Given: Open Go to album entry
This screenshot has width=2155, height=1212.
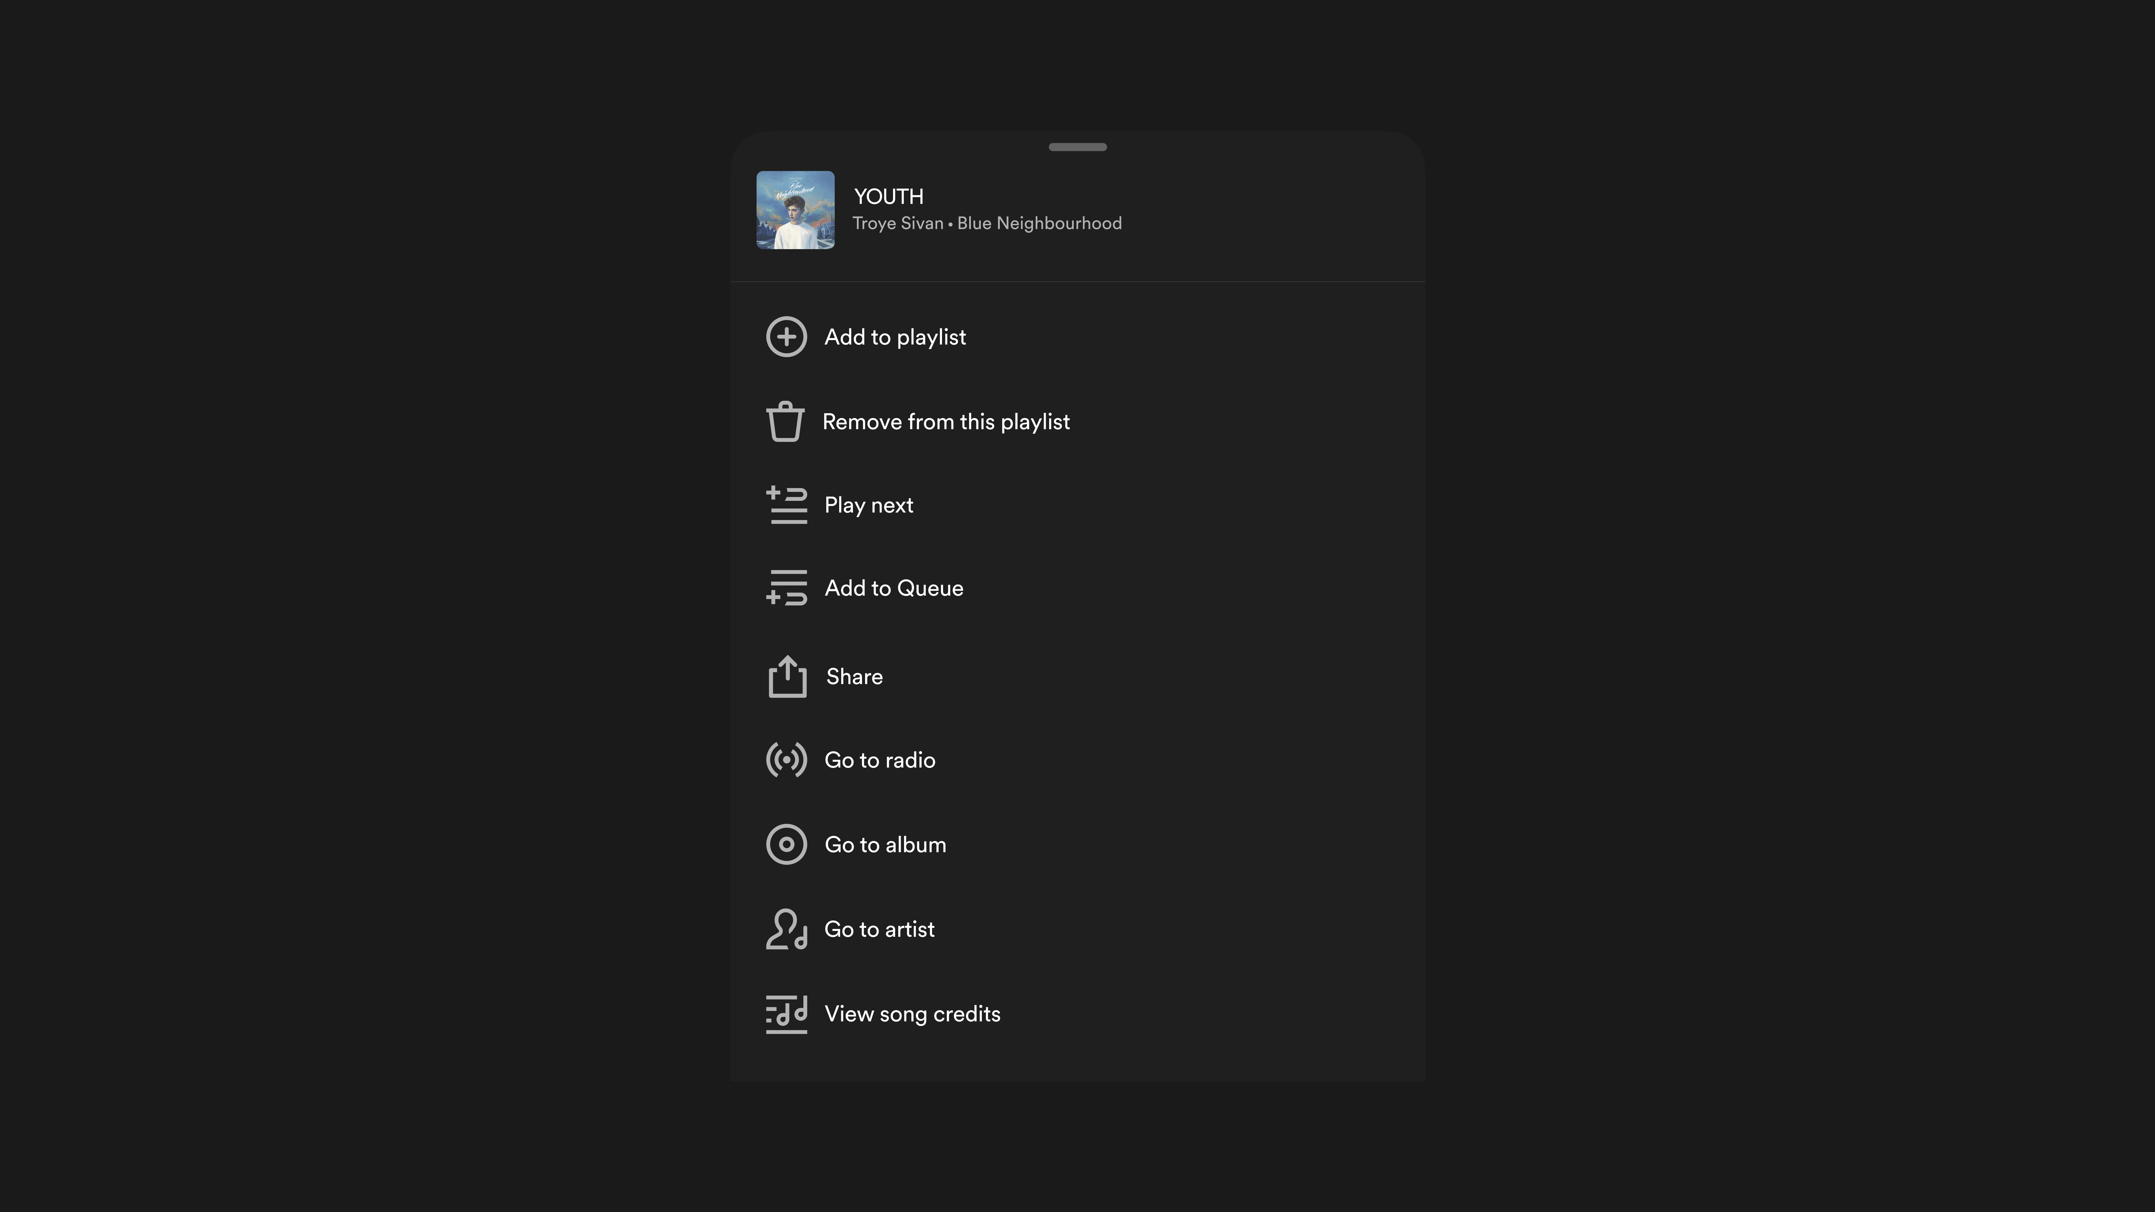Looking at the screenshot, I should click(x=885, y=845).
